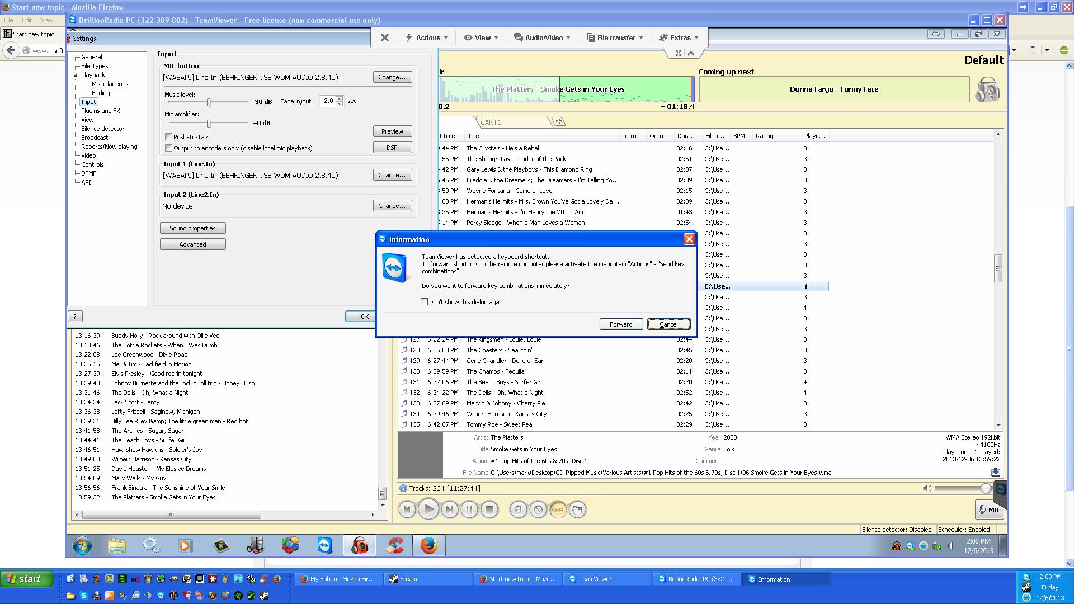
Task: Click the help question mark button
Action: [x=75, y=317]
